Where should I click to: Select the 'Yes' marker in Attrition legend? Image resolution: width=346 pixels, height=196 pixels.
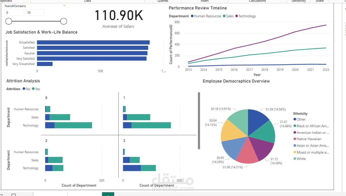[x=33, y=89]
